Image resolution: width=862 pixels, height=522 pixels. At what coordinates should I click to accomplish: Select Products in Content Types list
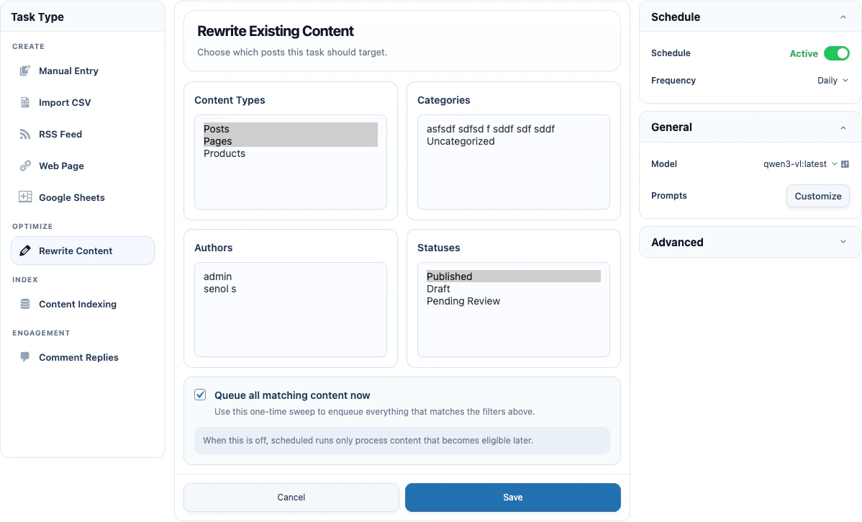click(290, 153)
